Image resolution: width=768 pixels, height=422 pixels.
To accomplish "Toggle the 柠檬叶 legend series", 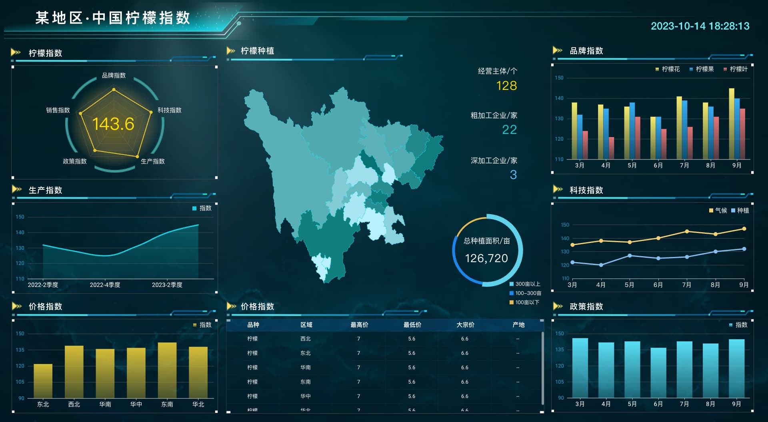I will [735, 69].
